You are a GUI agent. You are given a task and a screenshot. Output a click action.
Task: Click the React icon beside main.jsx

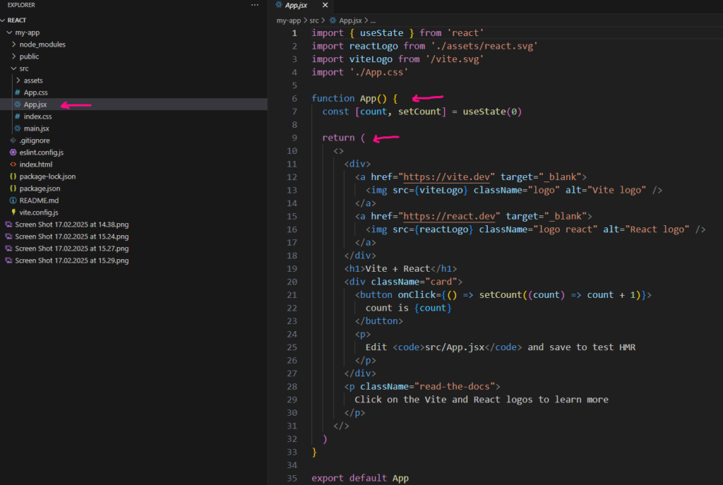click(18, 128)
